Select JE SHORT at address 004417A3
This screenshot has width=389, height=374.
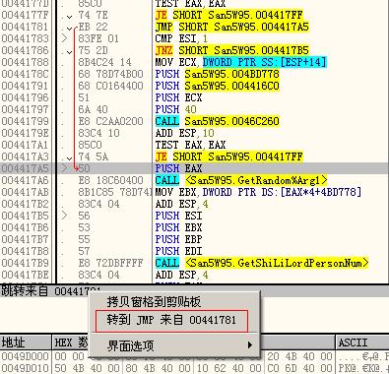point(228,156)
